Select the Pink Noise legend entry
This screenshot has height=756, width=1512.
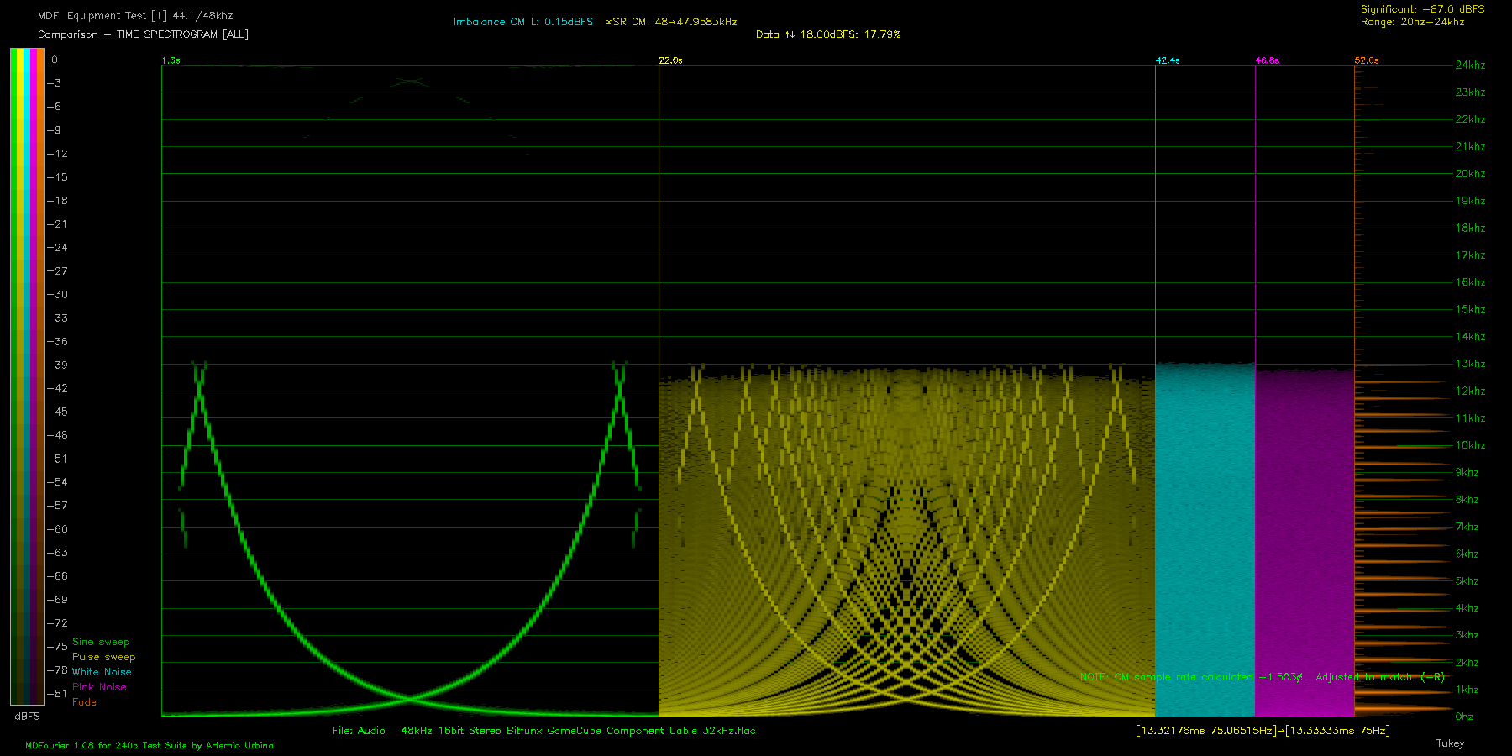(99, 687)
